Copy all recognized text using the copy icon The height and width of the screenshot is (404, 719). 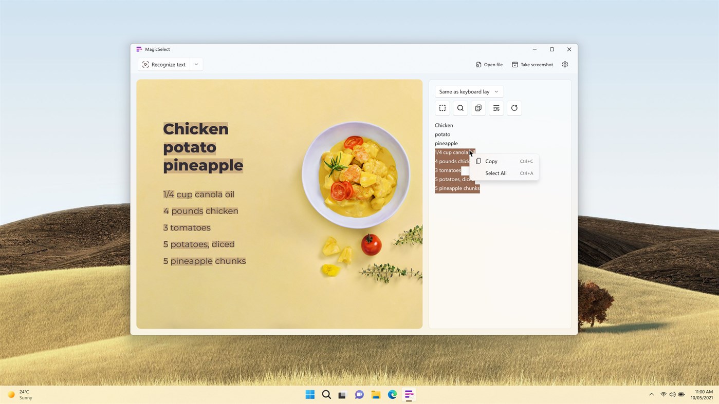(477, 108)
